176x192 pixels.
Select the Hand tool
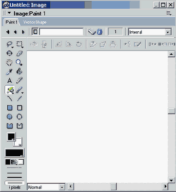pyautogui.click(x=9, y=63)
